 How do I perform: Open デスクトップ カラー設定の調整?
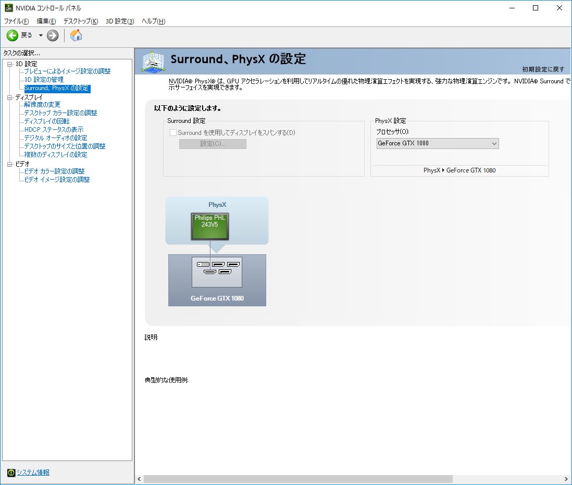60,113
